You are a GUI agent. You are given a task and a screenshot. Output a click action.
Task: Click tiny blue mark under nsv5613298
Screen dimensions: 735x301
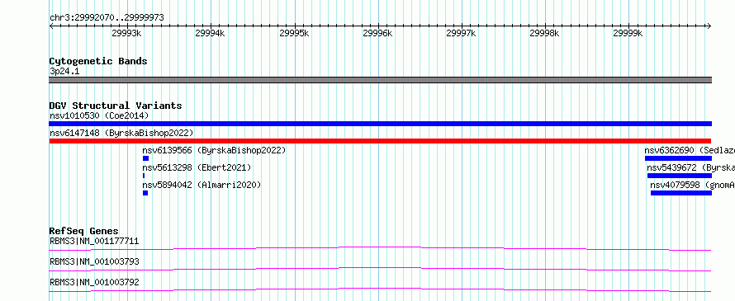pos(144,176)
